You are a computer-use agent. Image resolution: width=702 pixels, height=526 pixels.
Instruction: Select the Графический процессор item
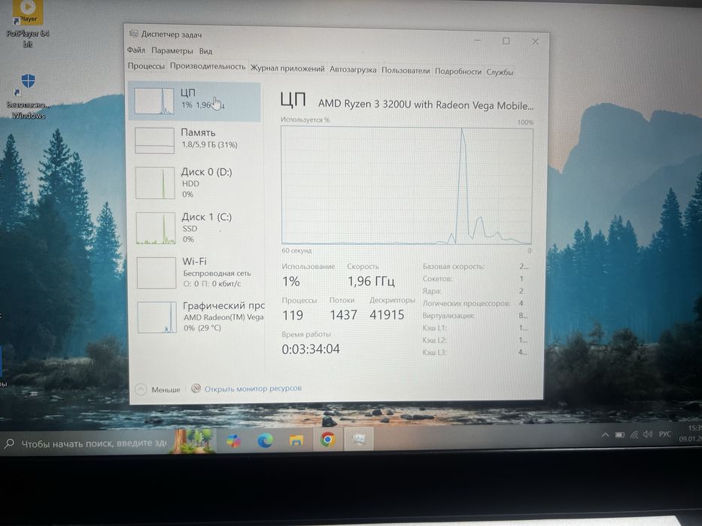200,316
